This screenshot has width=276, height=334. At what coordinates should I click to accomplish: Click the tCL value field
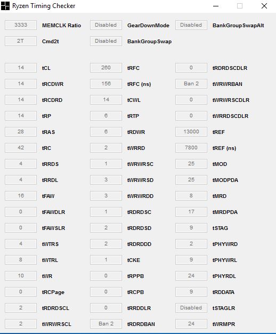(21, 68)
